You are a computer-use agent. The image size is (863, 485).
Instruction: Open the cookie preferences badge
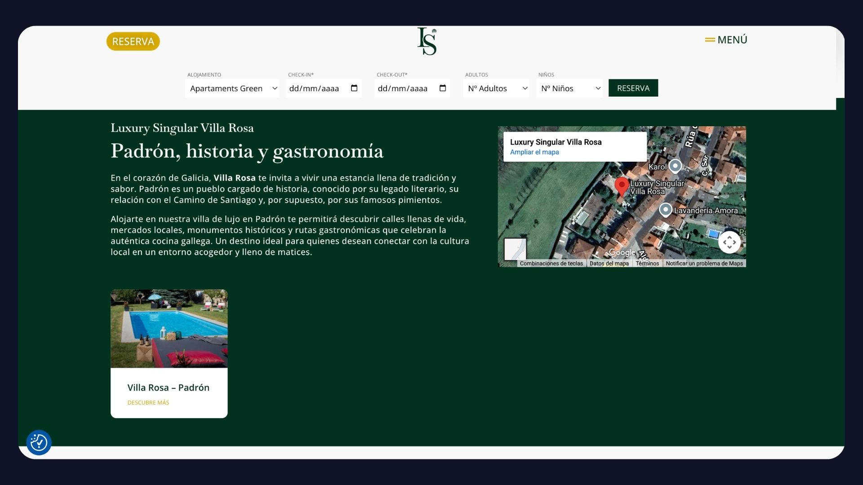click(39, 443)
